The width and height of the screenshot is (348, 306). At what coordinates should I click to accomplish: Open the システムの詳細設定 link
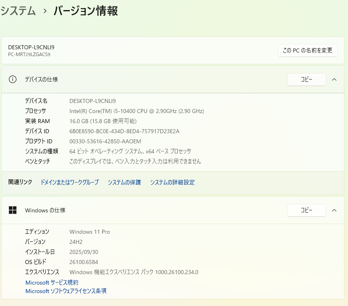pyautogui.click(x=172, y=182)
